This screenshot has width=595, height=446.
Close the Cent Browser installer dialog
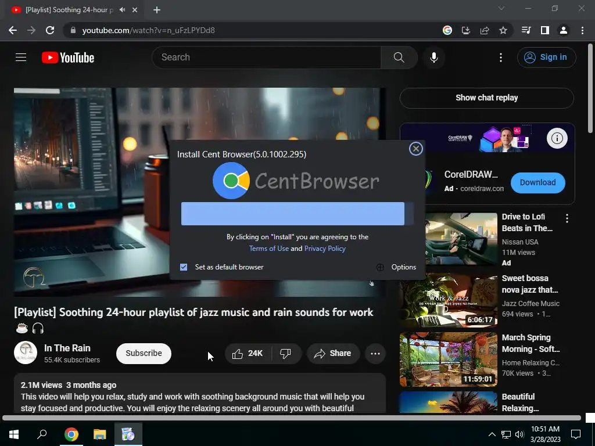point(416,149)
